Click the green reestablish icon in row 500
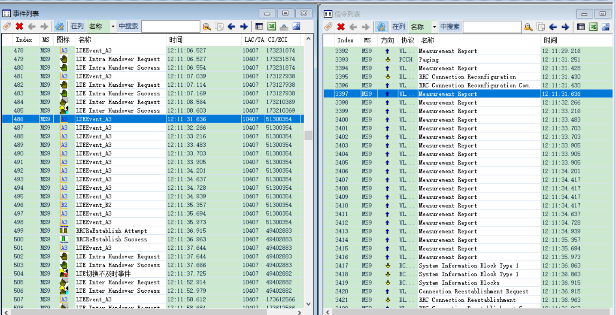Image resolution: width=616 pixels, height=315 pixels. (64, 239)
